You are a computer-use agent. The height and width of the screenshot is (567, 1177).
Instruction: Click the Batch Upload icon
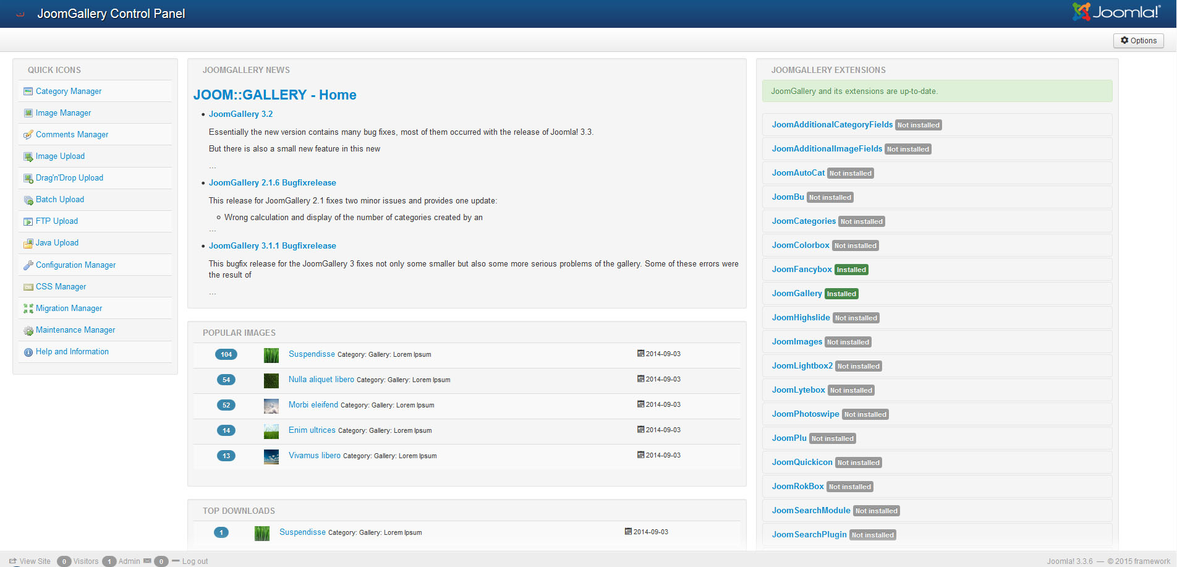click(28, 200)
